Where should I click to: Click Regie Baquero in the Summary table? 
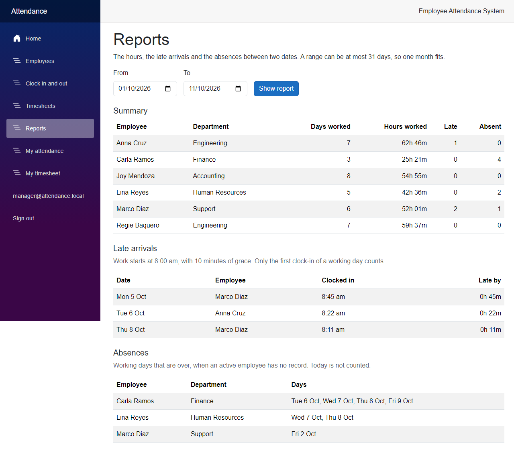(138, 225)
